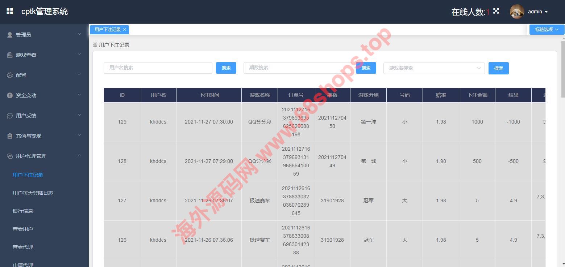This screenshot has height=267, width=565.
Task: Open the admin user dropdown
Action: click(x=537, y=12)
